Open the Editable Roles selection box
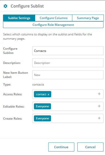 68,106
